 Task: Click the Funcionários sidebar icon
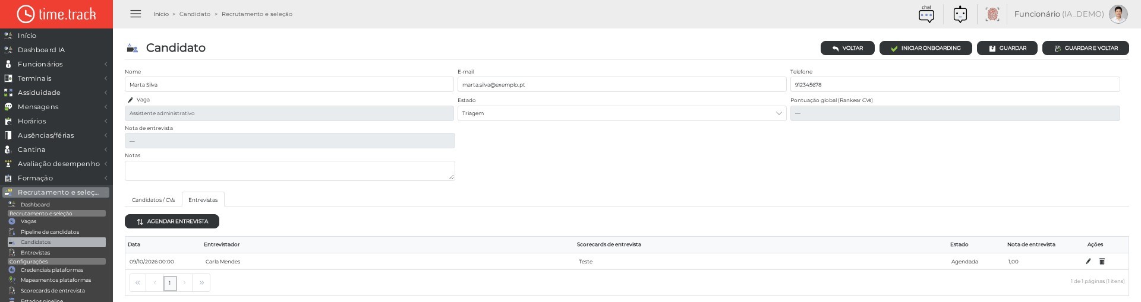pos(8,64)
